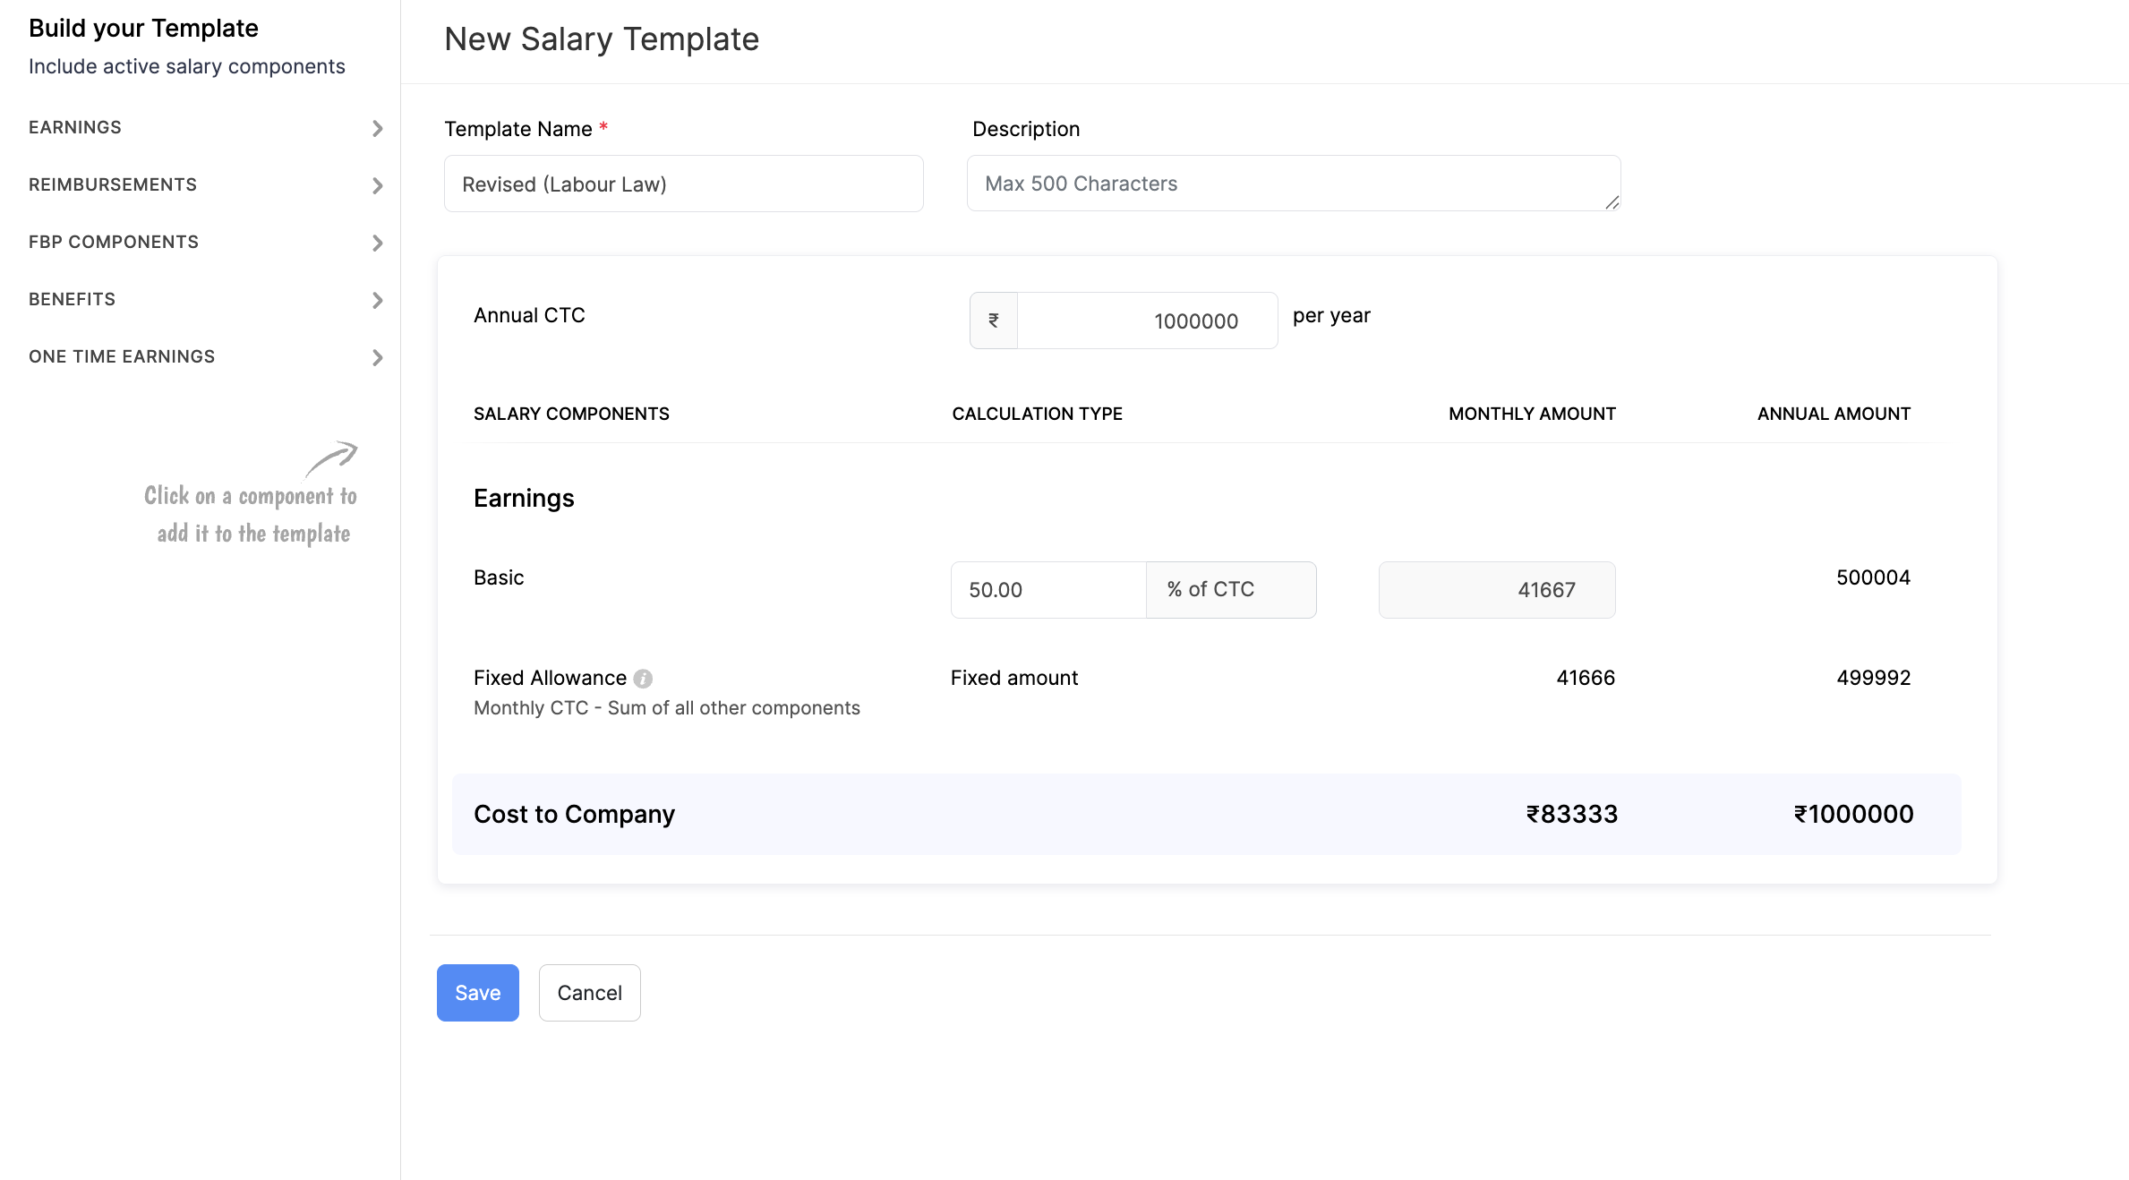The width and height of the screenshot is (2129, 1180).
Task: Expand the ONE TIME EARNINGS section chevron
Action: (x=378, y=357)
